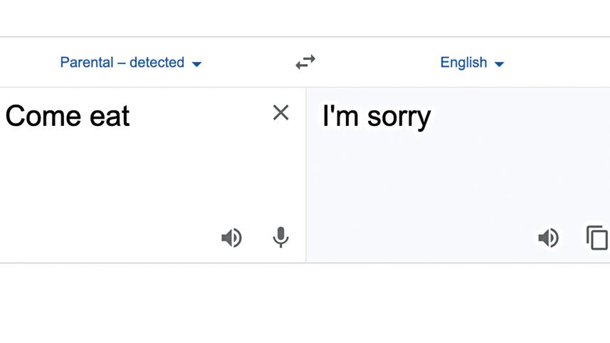Click the word "eat" in the source box
This screenshot has width=610, height=343.
(109, 116)
